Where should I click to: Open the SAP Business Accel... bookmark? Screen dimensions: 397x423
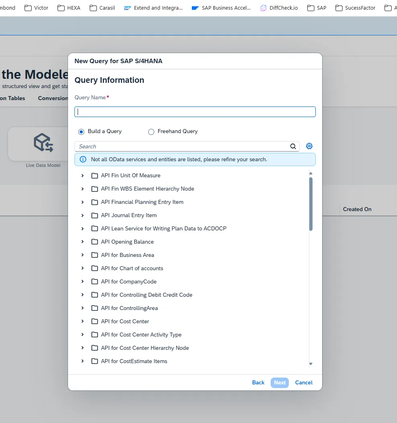click(x=221, y=8)
